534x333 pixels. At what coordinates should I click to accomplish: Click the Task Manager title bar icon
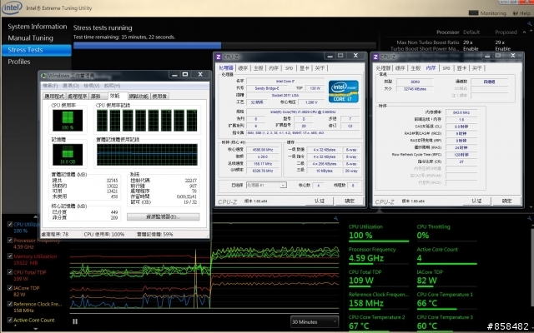(44, 76)
